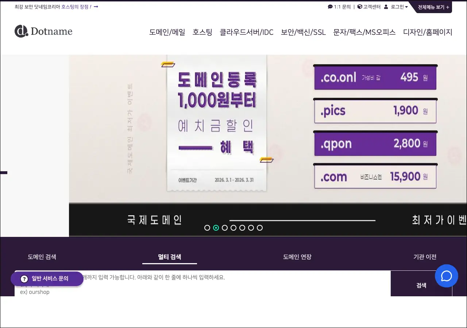The width and height of the screenshot is (467, 328).
Task: Open the 1:1 문의 chat icon link
Action: click(x=339, y=7)
